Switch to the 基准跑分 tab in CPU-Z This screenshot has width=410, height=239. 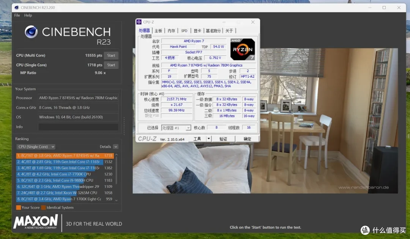[213, 31]
